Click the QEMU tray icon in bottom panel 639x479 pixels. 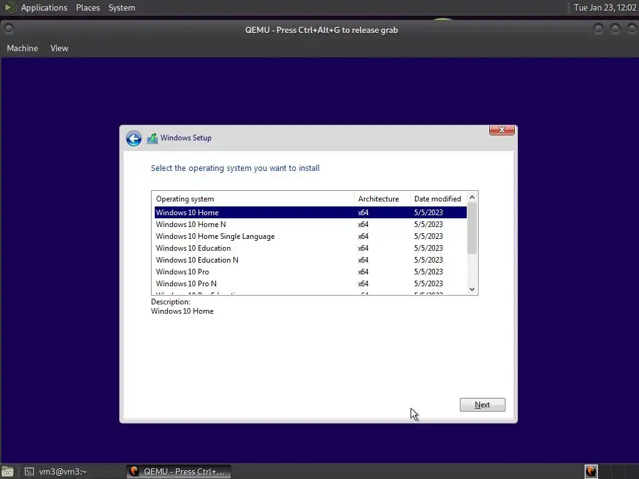click(591, 472)
